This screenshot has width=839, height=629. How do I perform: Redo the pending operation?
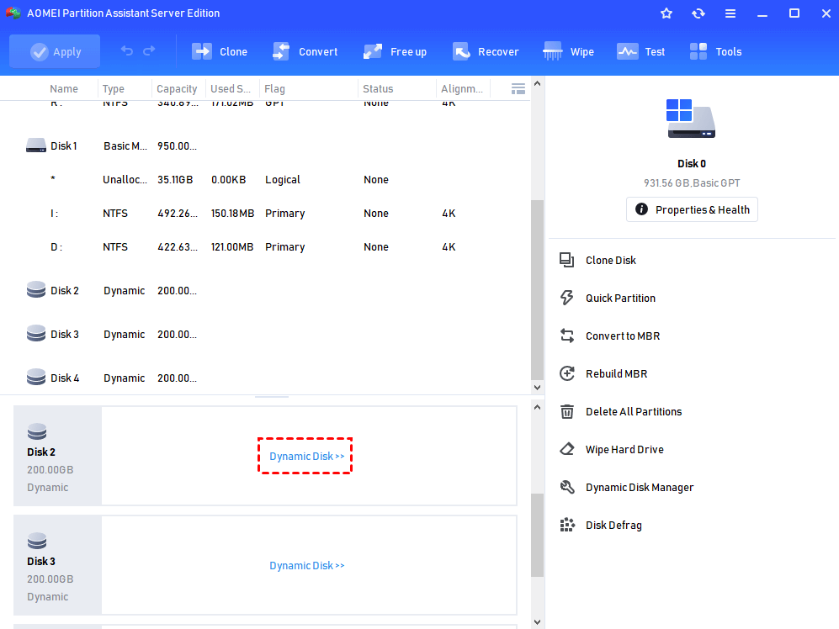coord(149,50)
